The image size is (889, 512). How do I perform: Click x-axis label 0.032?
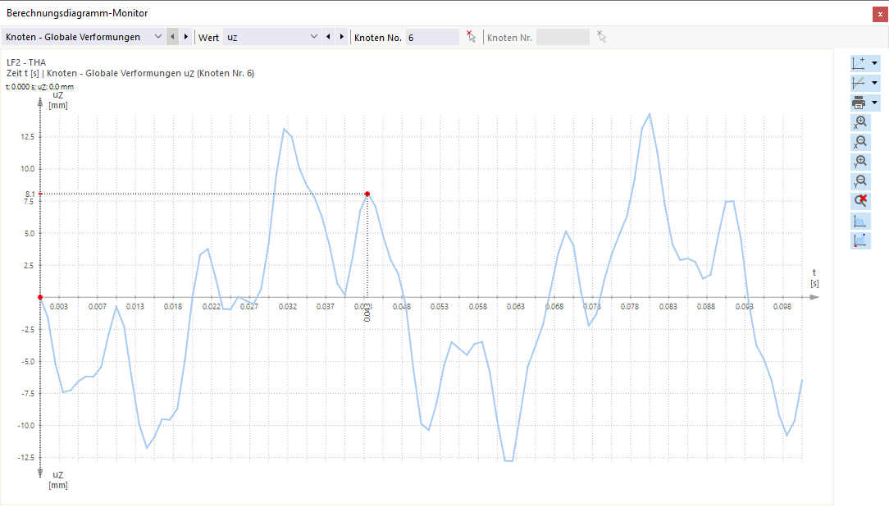288,307
